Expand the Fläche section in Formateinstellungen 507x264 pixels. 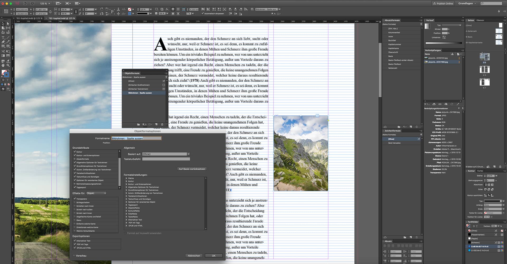(126, 178)
